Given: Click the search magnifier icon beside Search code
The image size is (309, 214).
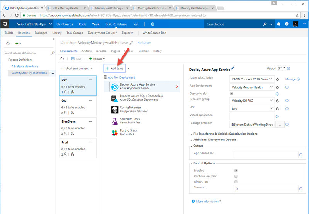Looking at the screenshot, I should click(x=265, y=24).
